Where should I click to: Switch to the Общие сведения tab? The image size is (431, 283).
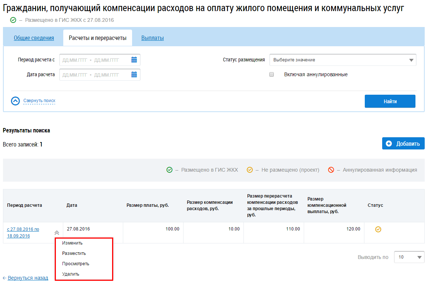coord(34,38)
